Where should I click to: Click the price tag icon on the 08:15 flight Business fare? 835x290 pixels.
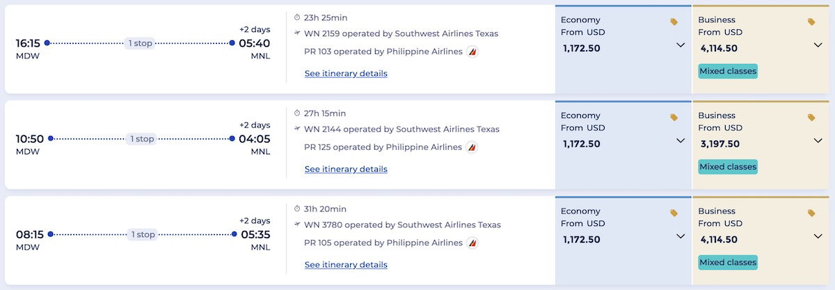click(811, 214)
